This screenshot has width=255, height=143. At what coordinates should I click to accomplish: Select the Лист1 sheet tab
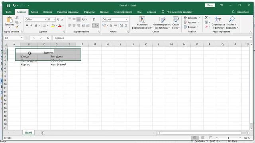pos(28,133)
